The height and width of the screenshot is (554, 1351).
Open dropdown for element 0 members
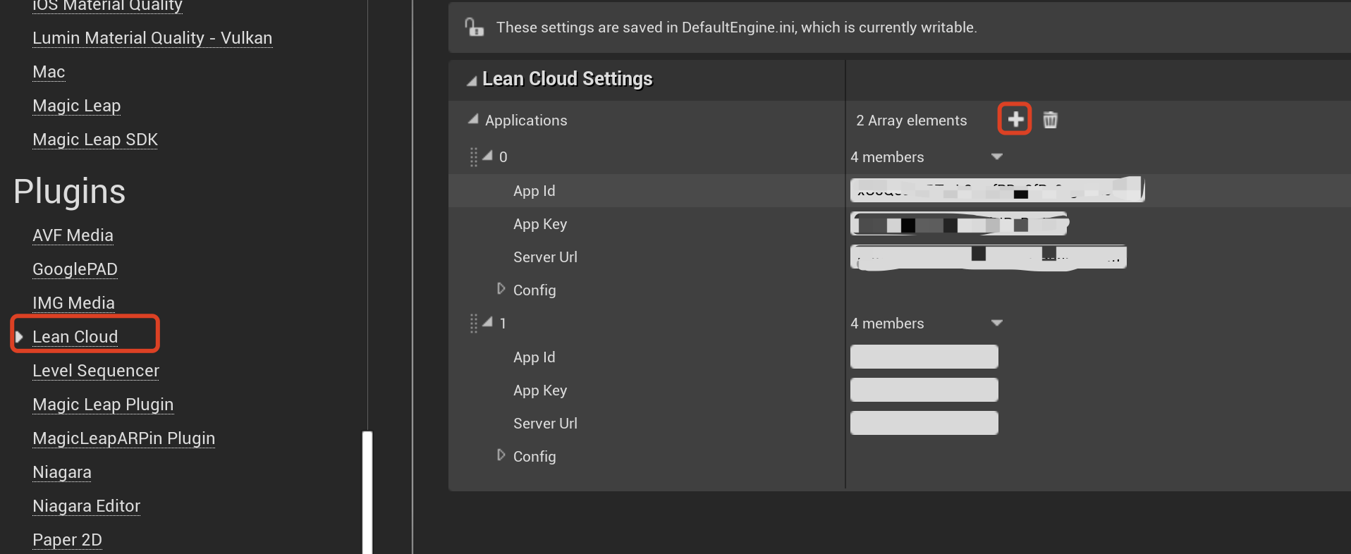tap(996, 156)
